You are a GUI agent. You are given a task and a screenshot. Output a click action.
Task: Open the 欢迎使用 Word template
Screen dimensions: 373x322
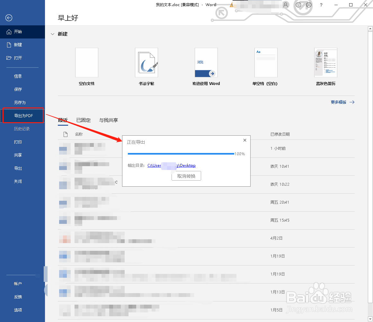206,63
